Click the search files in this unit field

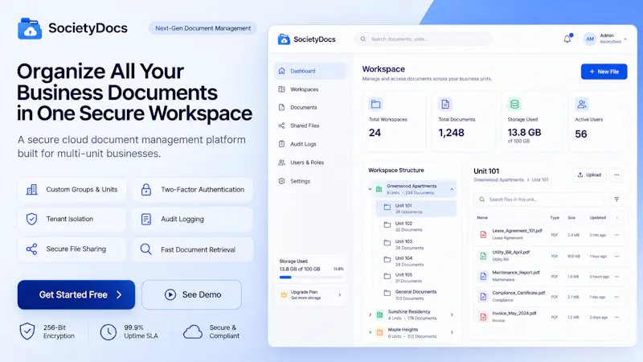(x=539, y=200)
